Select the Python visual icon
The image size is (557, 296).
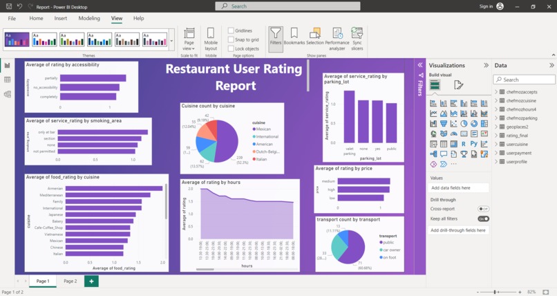(x=474, y=143)
